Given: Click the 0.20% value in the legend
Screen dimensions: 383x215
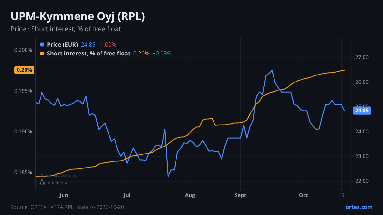Looking at the screenshot, I should coord(141,54).
